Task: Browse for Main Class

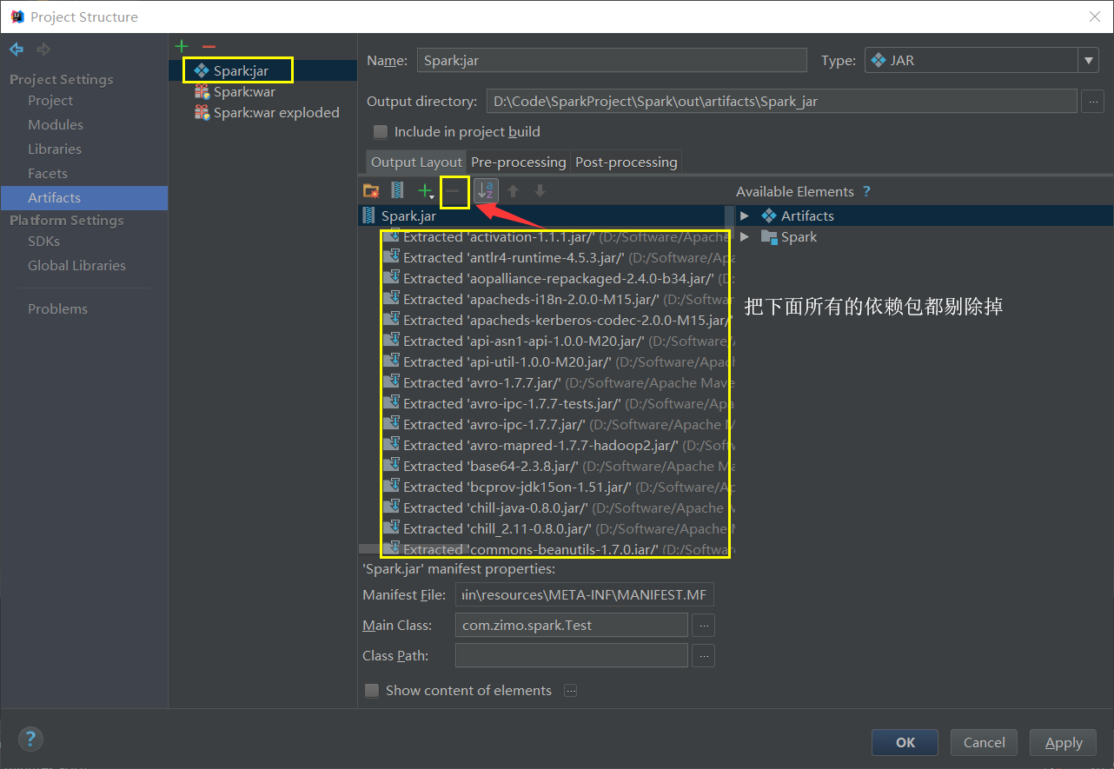Action: tap(704, 625)
